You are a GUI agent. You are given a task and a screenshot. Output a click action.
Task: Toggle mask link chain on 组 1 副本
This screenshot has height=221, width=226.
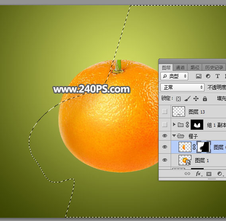click(187, 125)
